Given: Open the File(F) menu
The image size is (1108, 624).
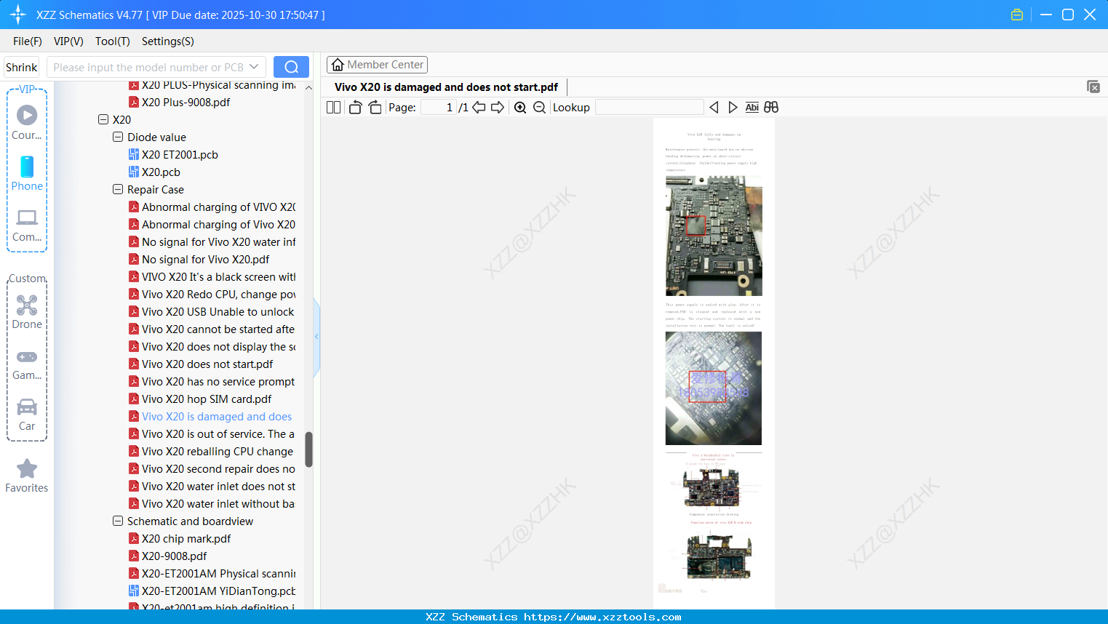Looking at the screenshot, I should [x=28, y=41].
